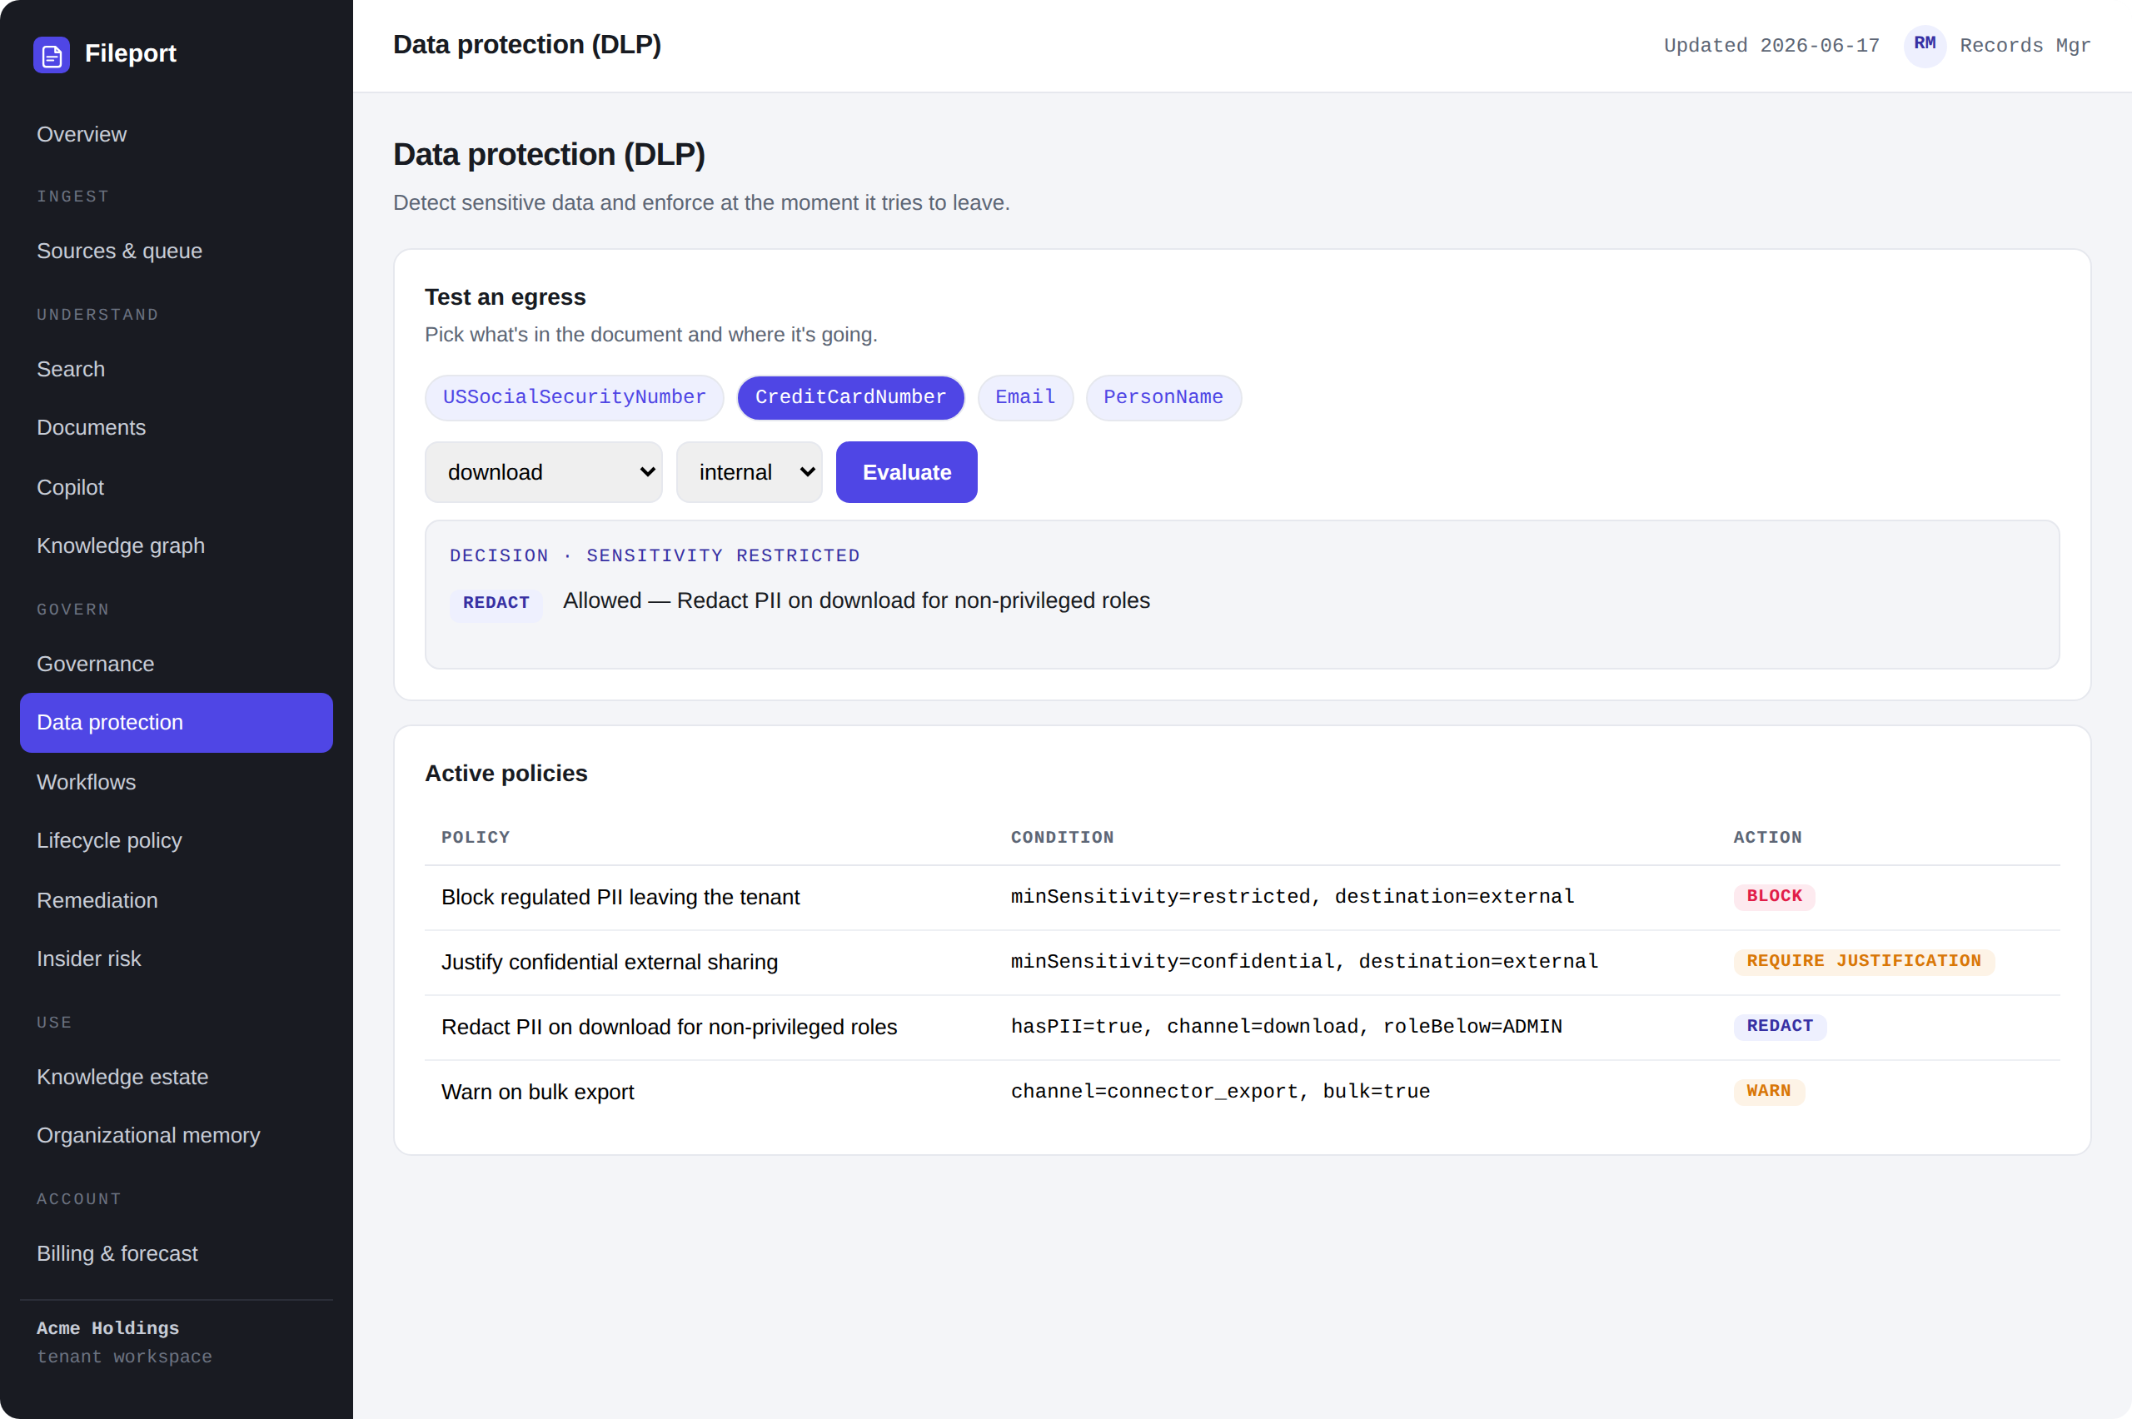Click condition 'minSensitivity=confidential, destination=external'
Viewport: 2132px width, 1419px height.
pos(1304,962)
